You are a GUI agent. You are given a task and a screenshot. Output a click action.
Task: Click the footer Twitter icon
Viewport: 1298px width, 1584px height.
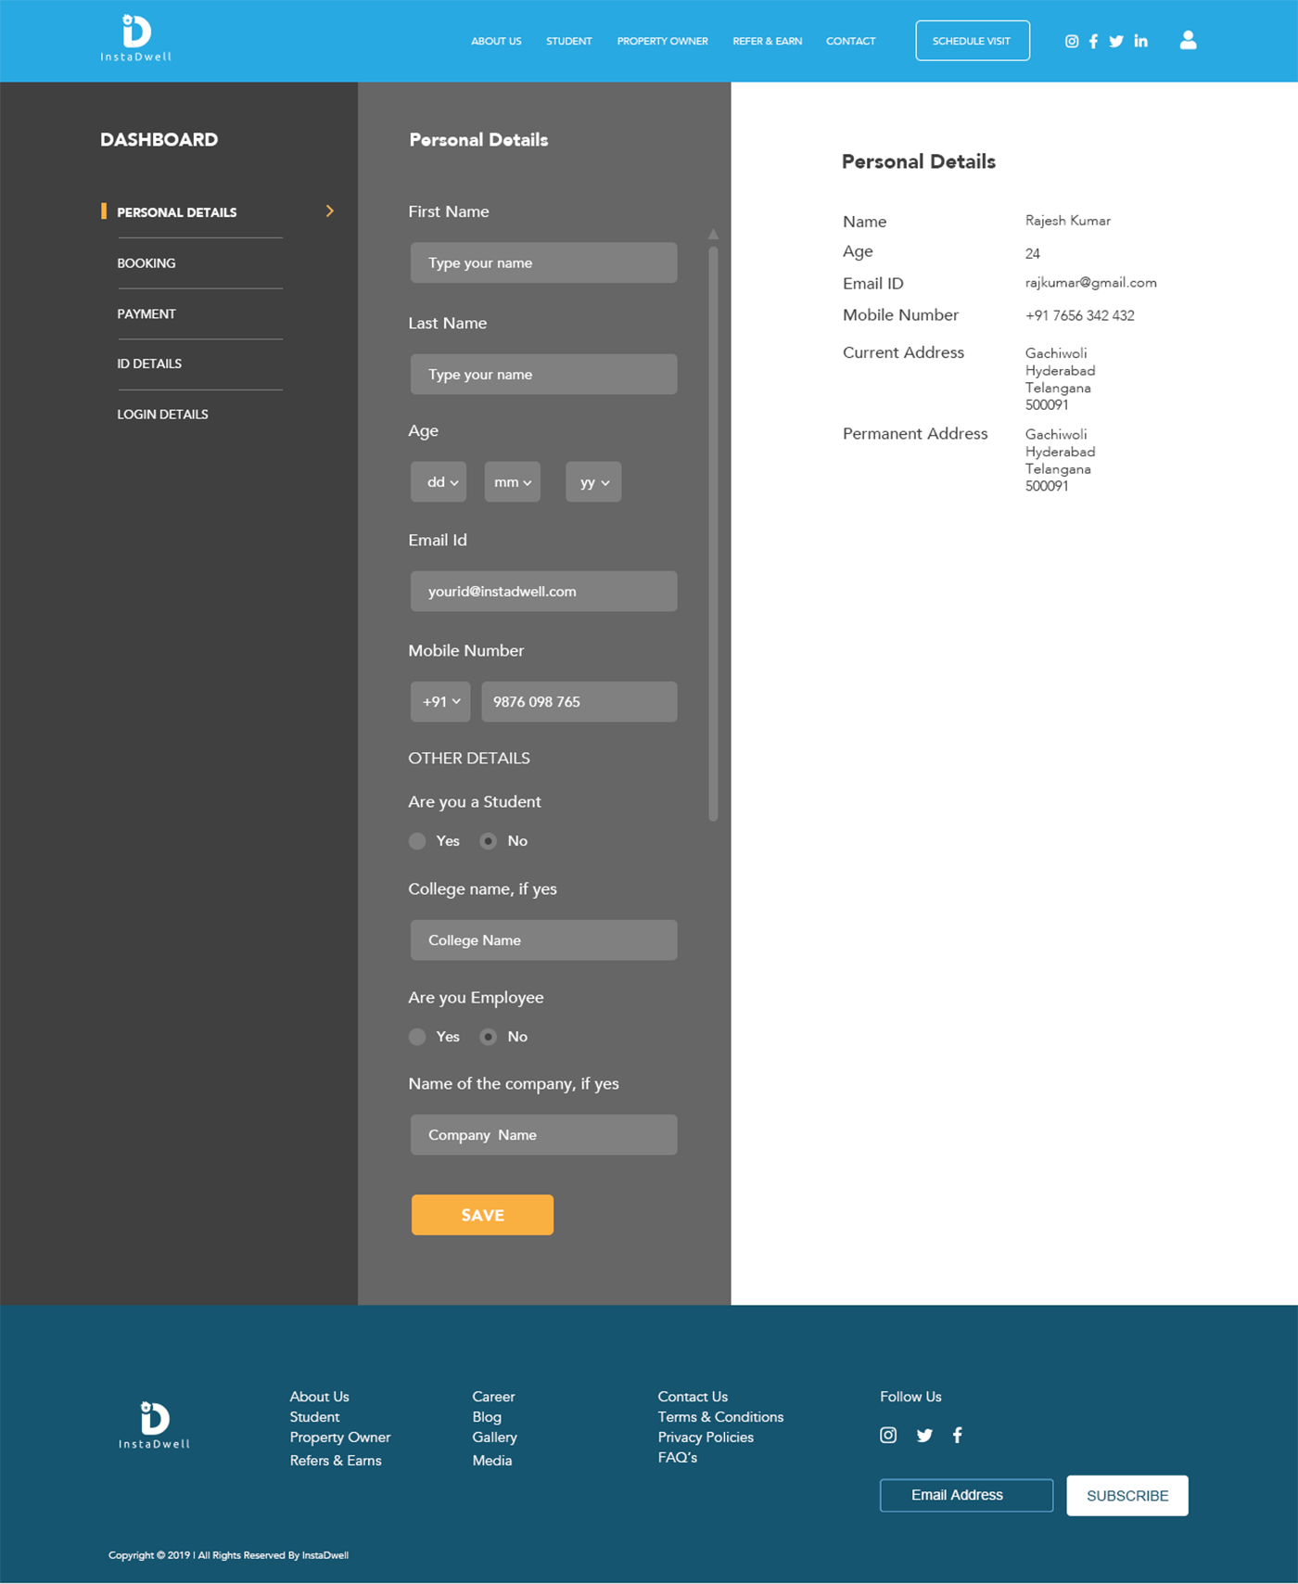(x=924, y=1436)
